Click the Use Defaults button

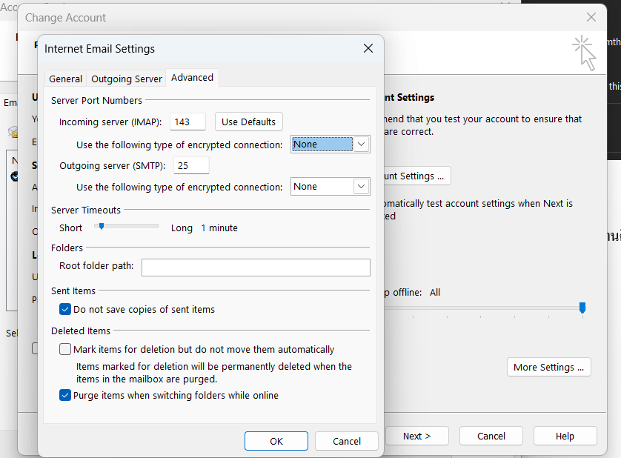pyautogui.click(x=249, y=122)
